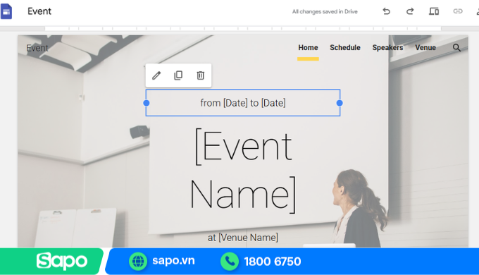The image size is (479, 275).
Task: Select the Home navigation tab
Action: tap(308, 48)
